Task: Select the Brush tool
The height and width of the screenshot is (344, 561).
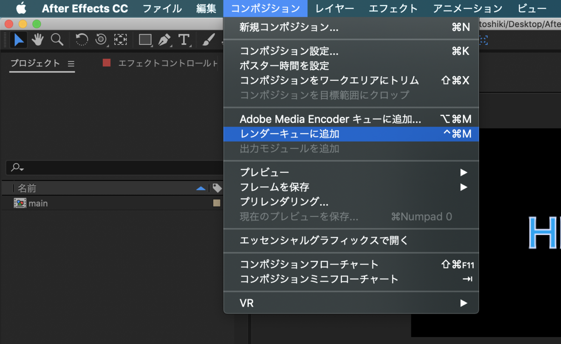Action: tap(209, 40)
